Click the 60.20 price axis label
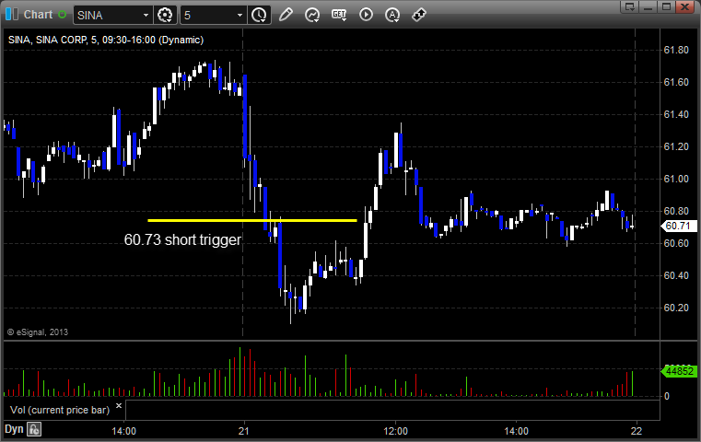The height and width of the screenshot is (442, 701). point(676,308)
